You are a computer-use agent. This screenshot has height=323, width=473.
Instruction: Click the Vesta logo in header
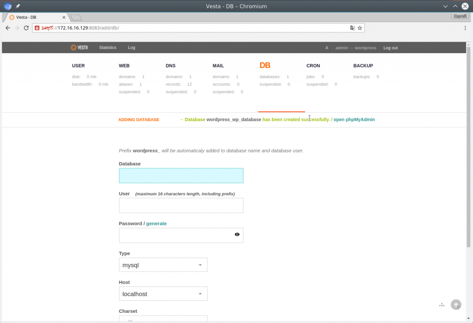(79, 48)
